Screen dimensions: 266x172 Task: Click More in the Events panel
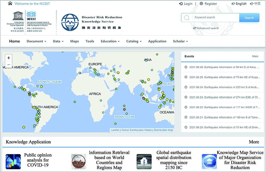point(255,56)
